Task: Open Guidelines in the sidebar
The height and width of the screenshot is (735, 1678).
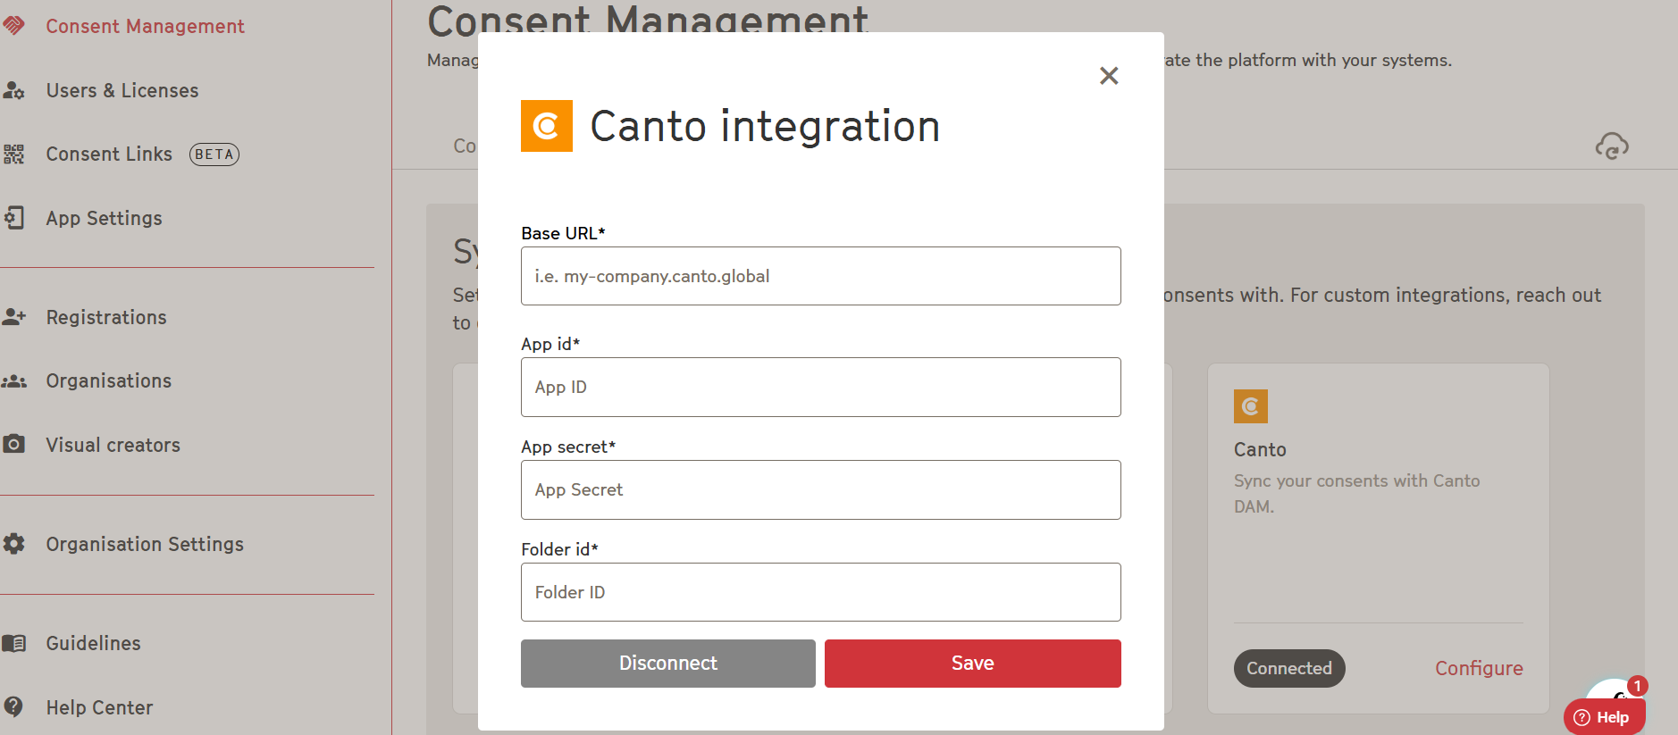Action: 94,643
